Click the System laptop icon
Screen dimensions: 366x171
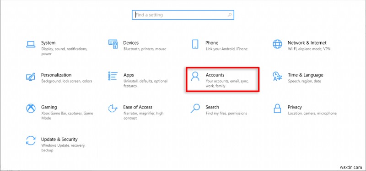[x=31, y=44]
